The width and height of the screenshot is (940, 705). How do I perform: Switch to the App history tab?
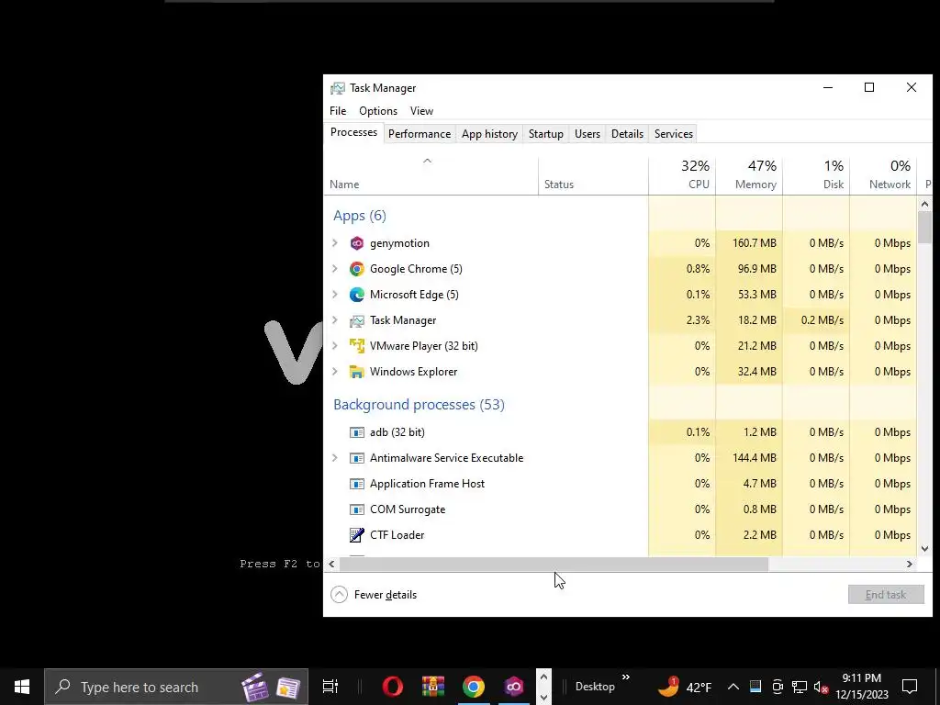(490, 134)
